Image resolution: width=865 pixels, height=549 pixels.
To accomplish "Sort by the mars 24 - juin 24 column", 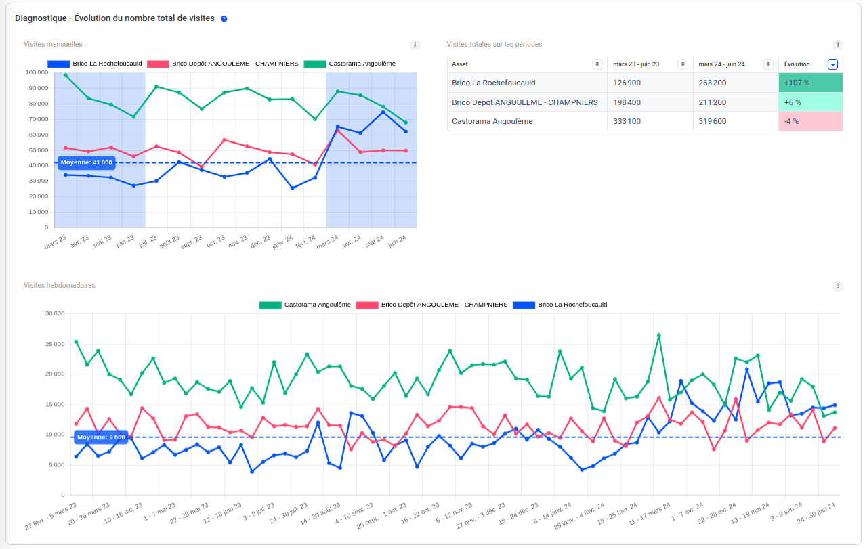I will [x=768, y=64].
